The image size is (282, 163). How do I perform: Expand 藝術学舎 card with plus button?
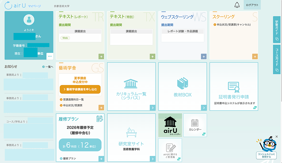pyautogui.click(x=101, y=108)
